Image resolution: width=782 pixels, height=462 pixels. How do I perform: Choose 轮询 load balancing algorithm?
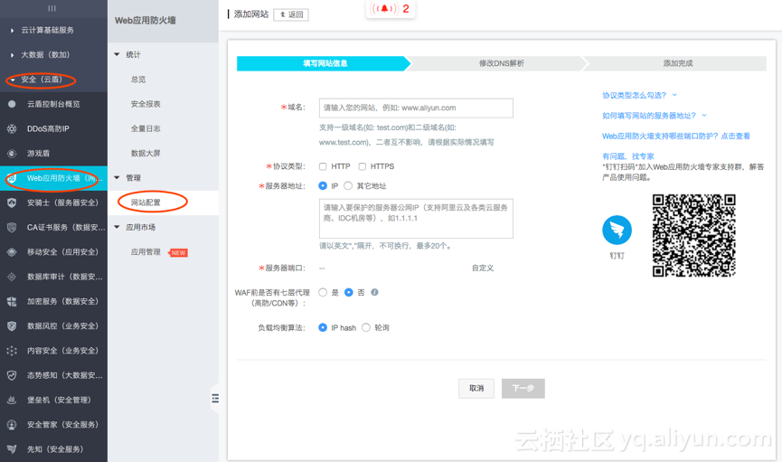pyautogui.click(x=366, y=327)
